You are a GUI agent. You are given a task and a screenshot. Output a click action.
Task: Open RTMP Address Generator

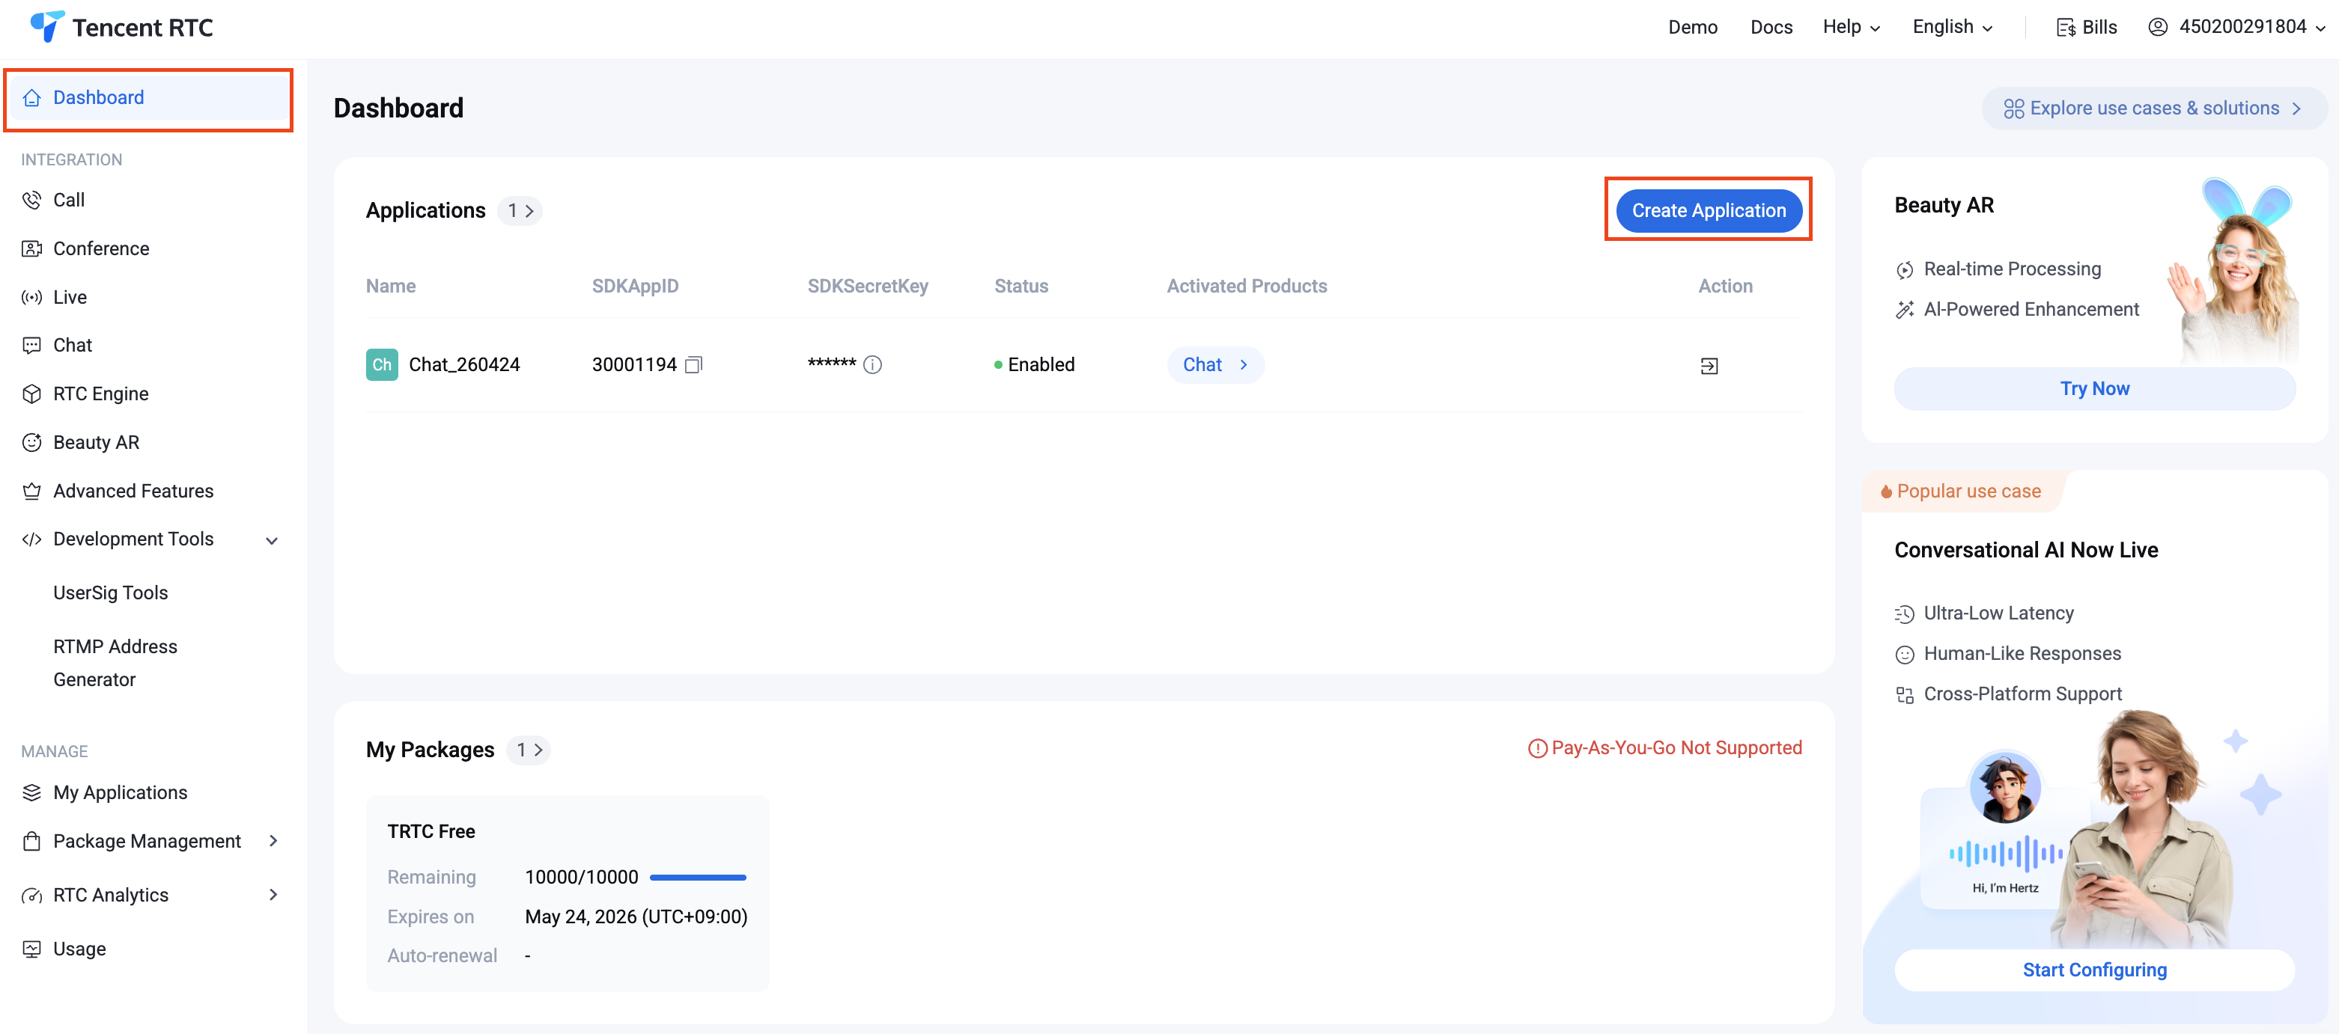pyautogui.click(x=115, y=663)
